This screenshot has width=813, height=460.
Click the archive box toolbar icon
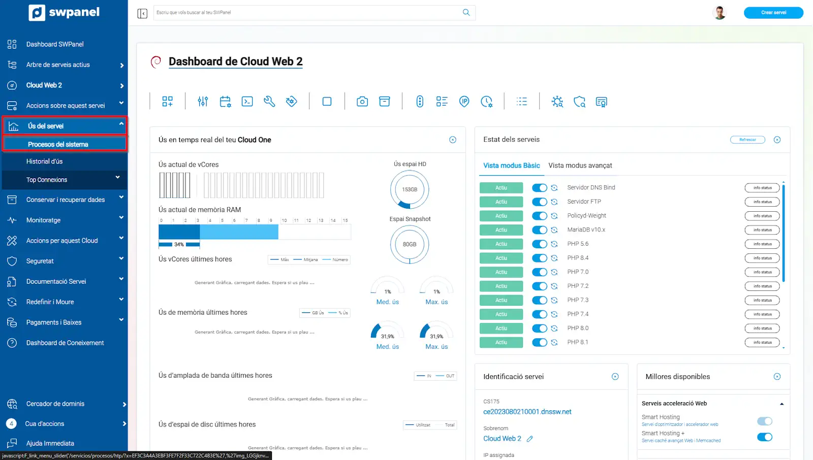[385, 102]
